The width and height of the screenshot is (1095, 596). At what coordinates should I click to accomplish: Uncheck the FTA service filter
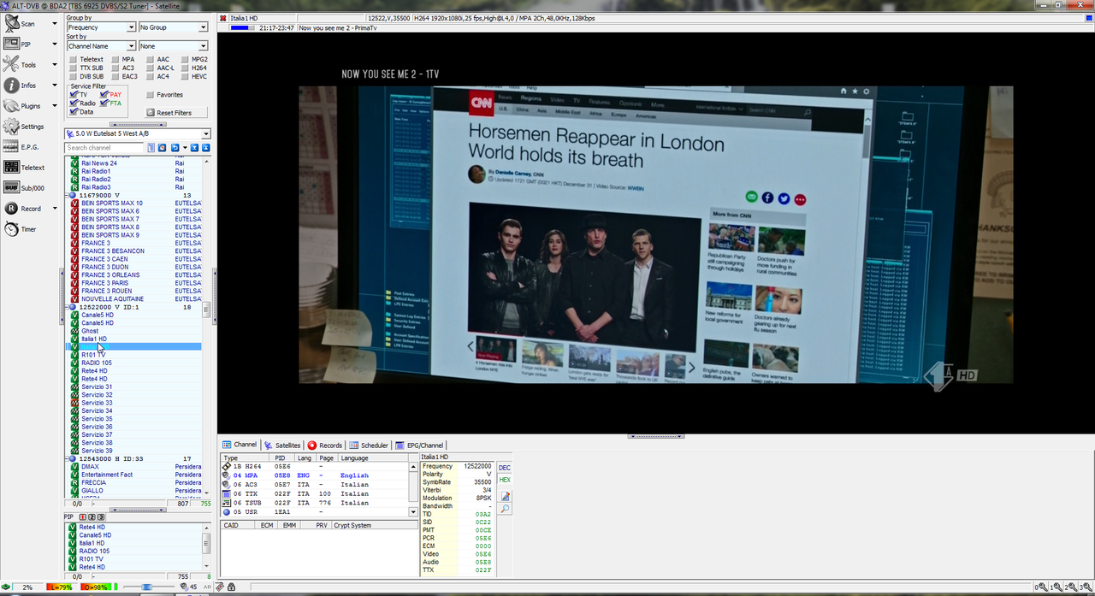(104, 103)
